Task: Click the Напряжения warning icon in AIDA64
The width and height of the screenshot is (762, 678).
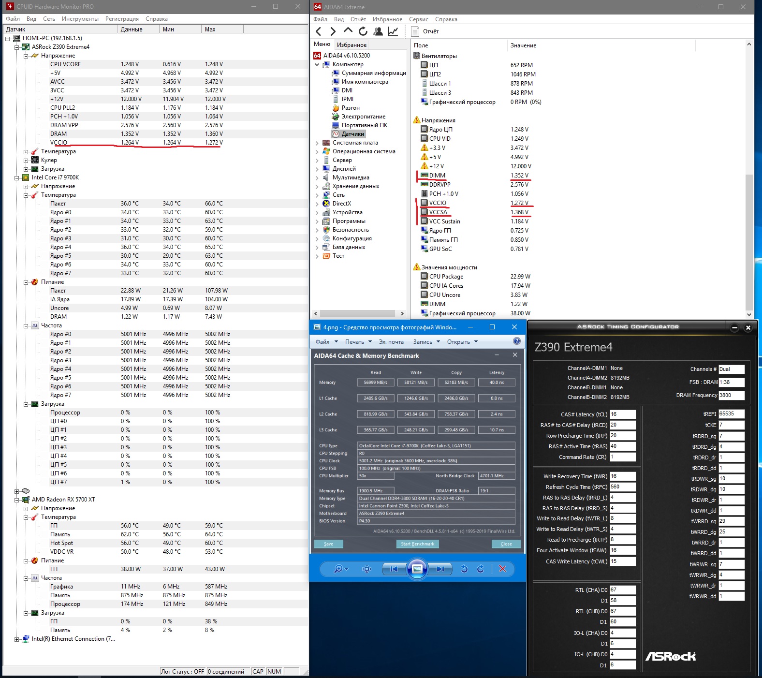Action: [x=416, y=120]
